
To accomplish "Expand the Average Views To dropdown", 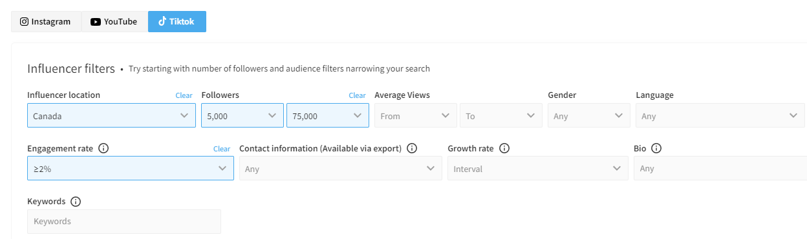I will tap(501, 115).
